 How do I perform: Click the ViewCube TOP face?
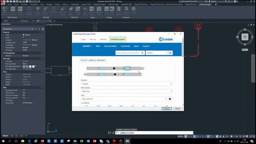coord(245,37)
